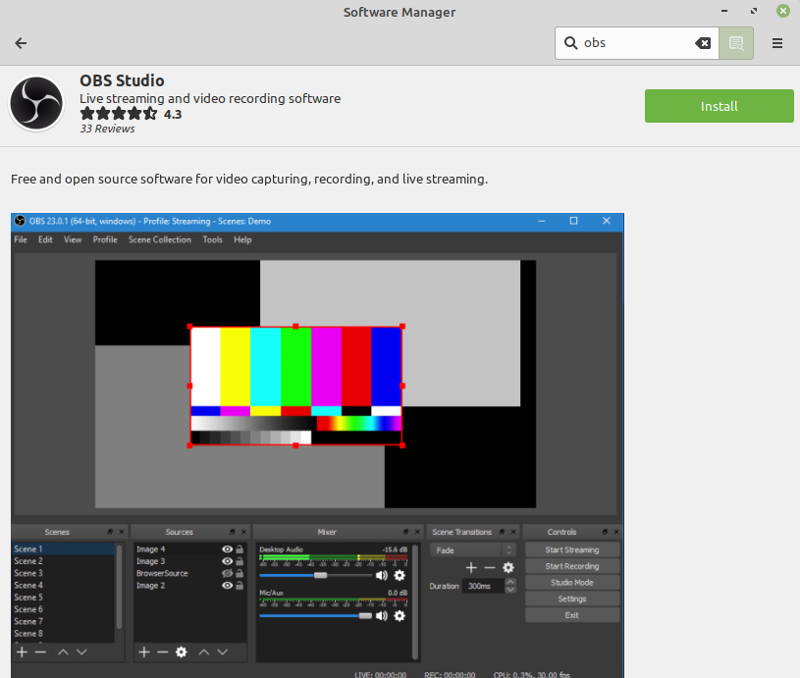Lock the Image 3 source
The width and height of the screenshot is (800, 678).
[x=239, y=560]
